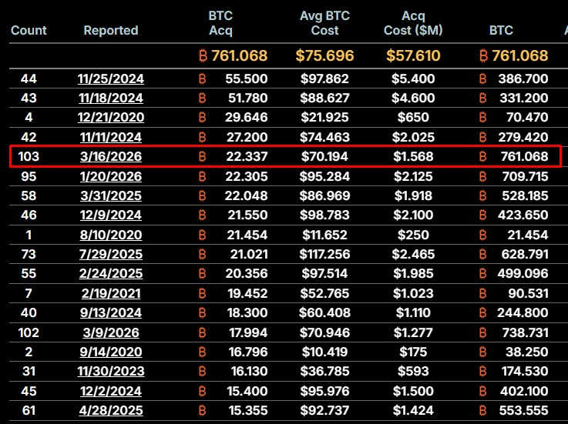Click the Bitcoin icon beside 22.337 in highlighted row
This screenshot has height=424, width=568.
coord(203,156)
